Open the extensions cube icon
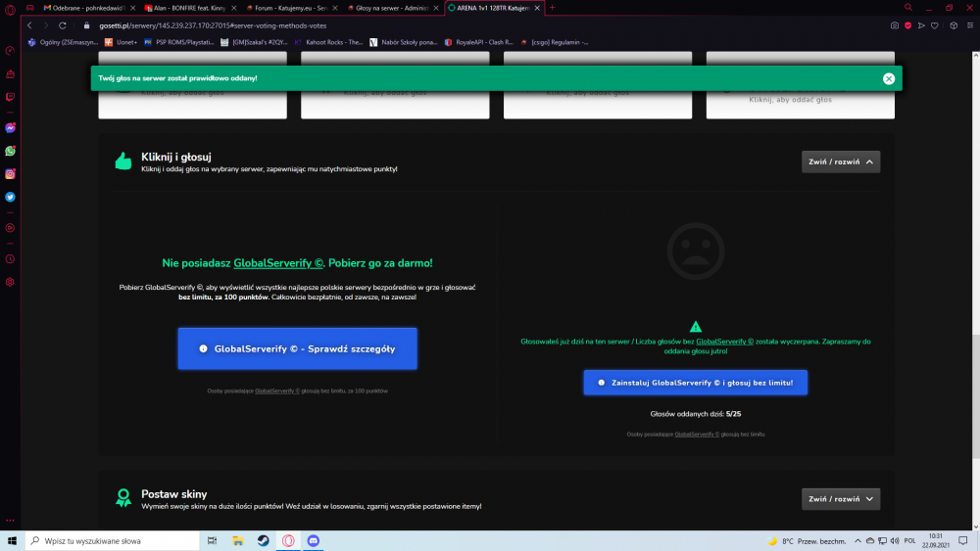The height and width of the screenshot is (551, 980). pyautogui.click(x=954, y=25)
